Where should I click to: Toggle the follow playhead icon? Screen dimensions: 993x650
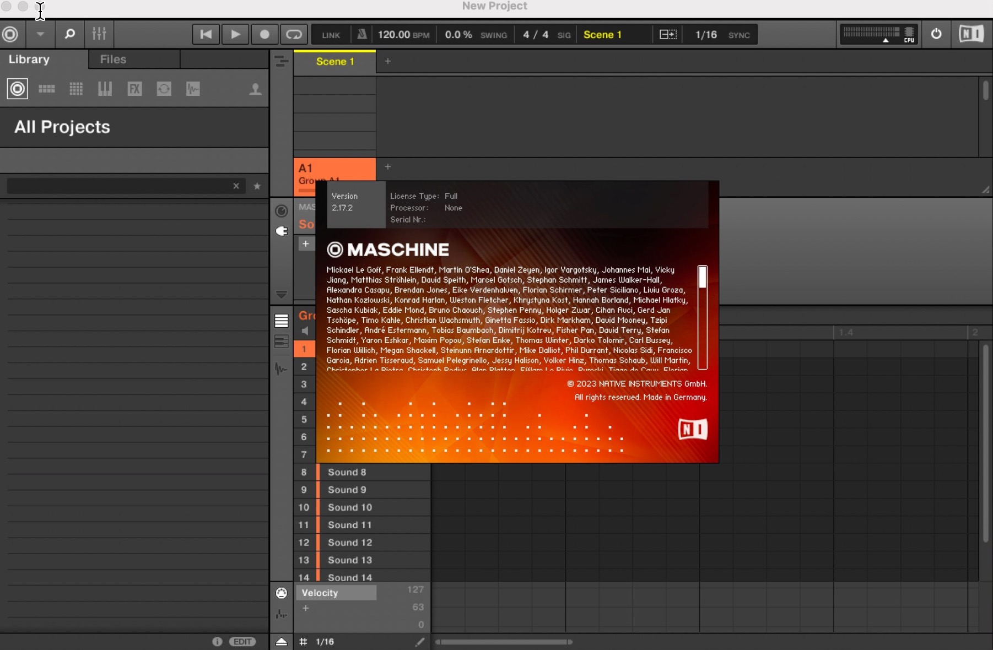tap(668, 34)
